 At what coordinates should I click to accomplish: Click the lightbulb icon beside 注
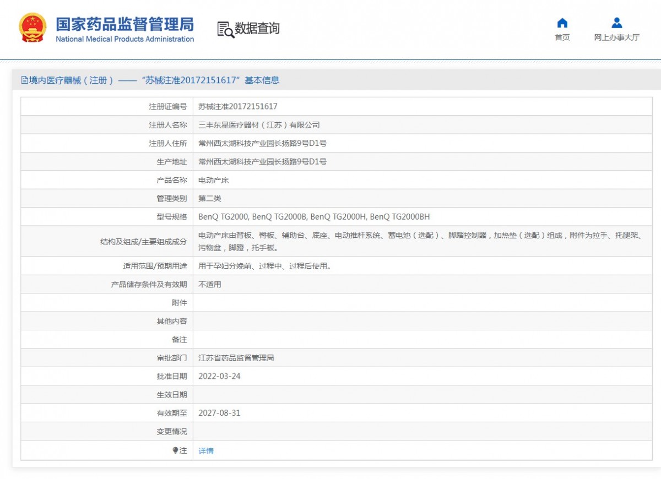(176, 450)
